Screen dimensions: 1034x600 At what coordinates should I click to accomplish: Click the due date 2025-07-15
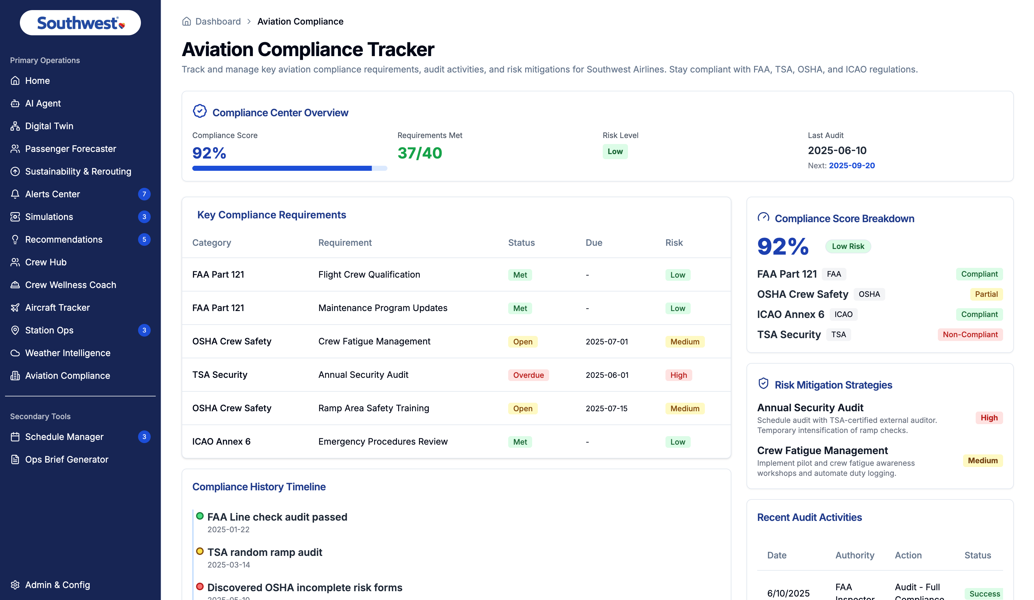(x=607, y=408)
